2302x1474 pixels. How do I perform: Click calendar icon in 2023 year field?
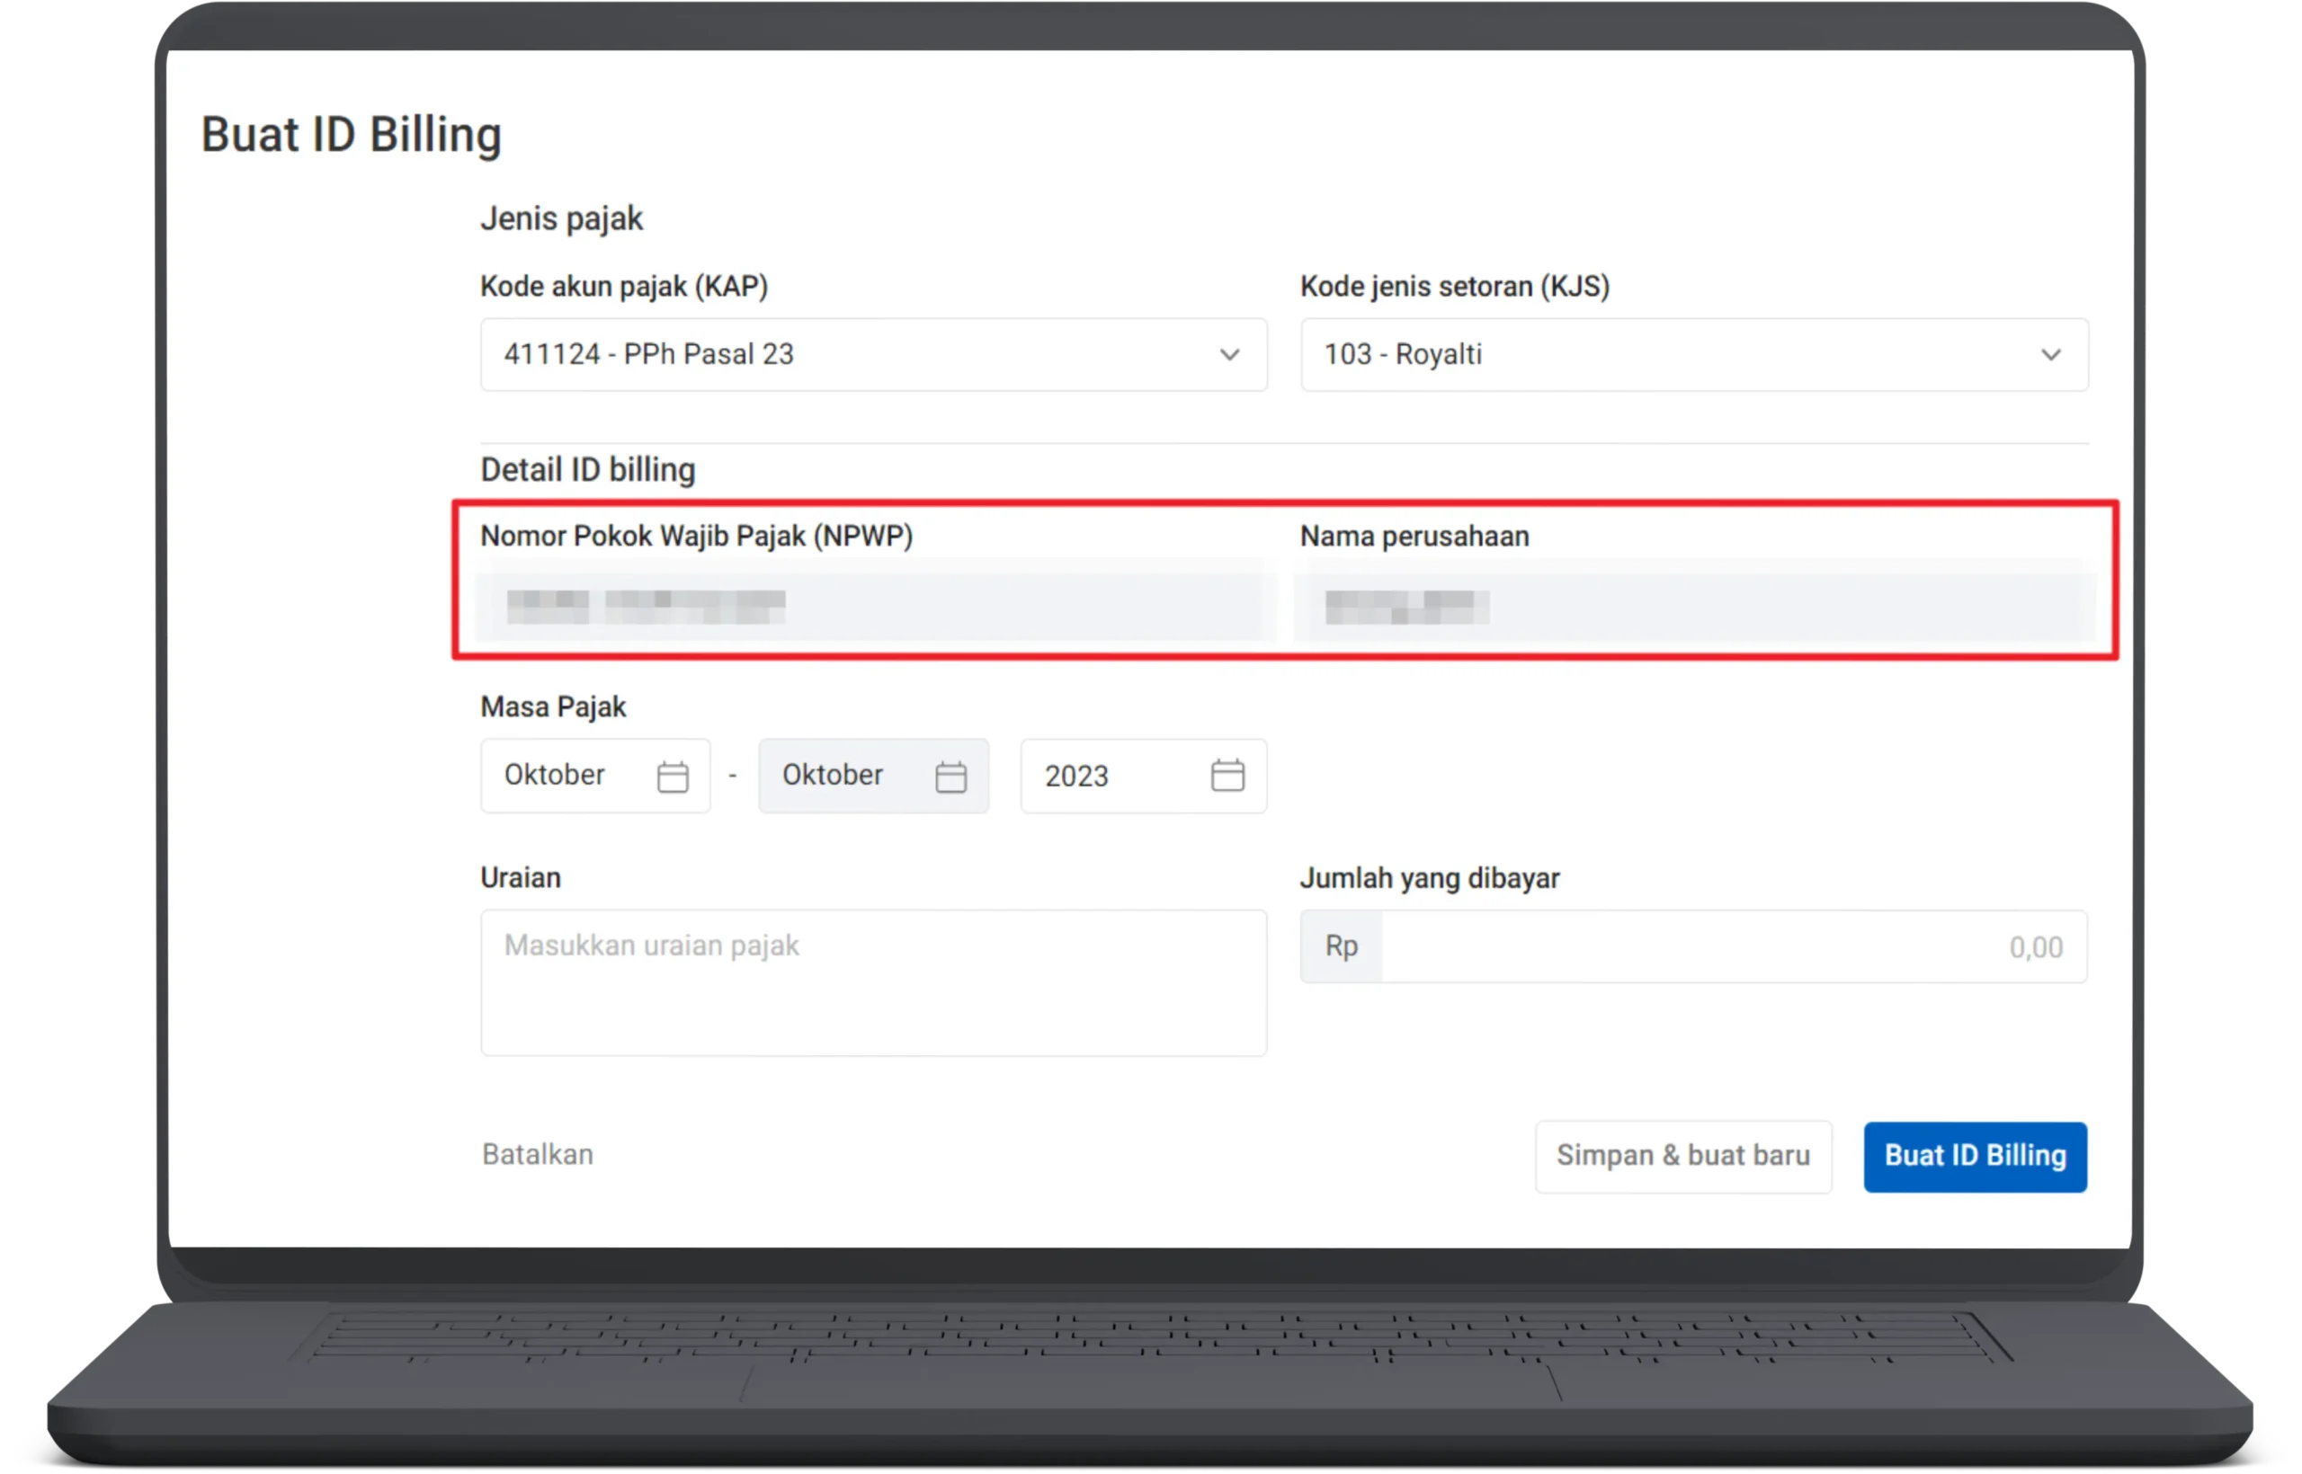click(x=1227, y=776)
